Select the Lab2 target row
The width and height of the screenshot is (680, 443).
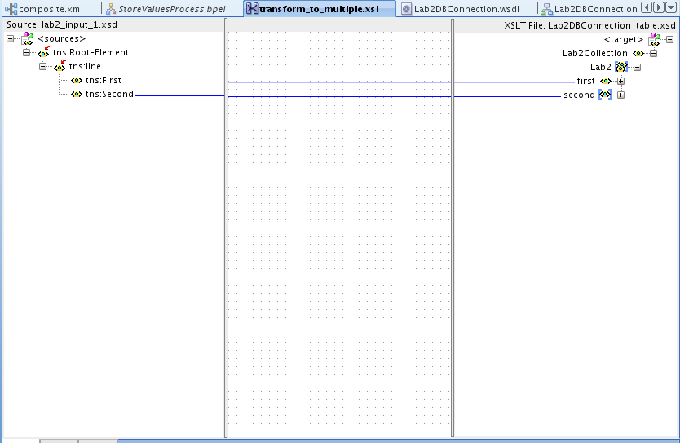coord(601,67)
